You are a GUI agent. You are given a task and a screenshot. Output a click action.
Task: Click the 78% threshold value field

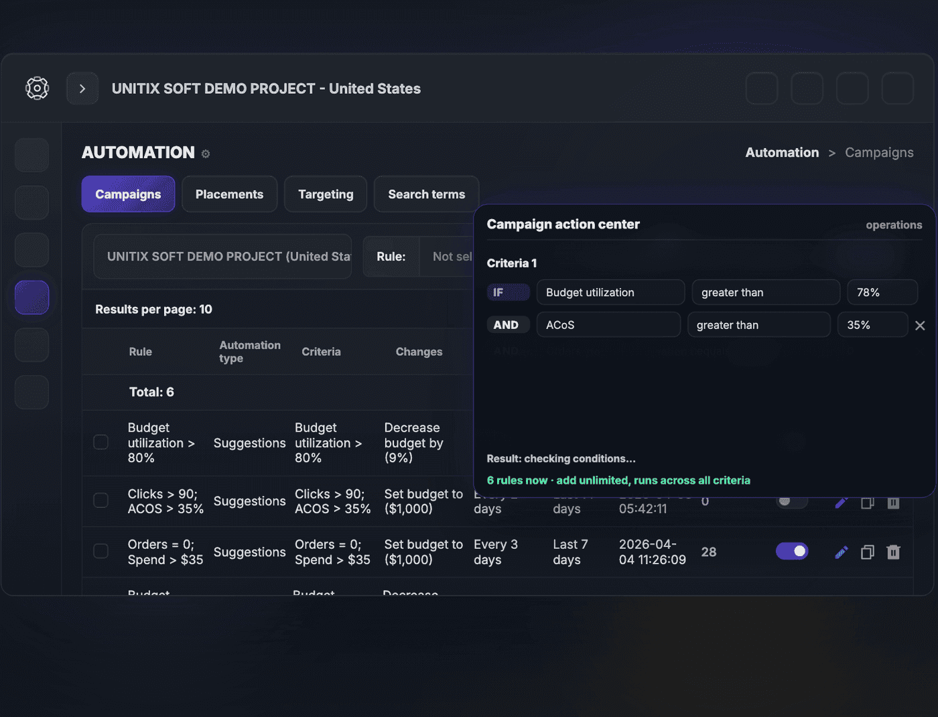(x=882, y=292)
